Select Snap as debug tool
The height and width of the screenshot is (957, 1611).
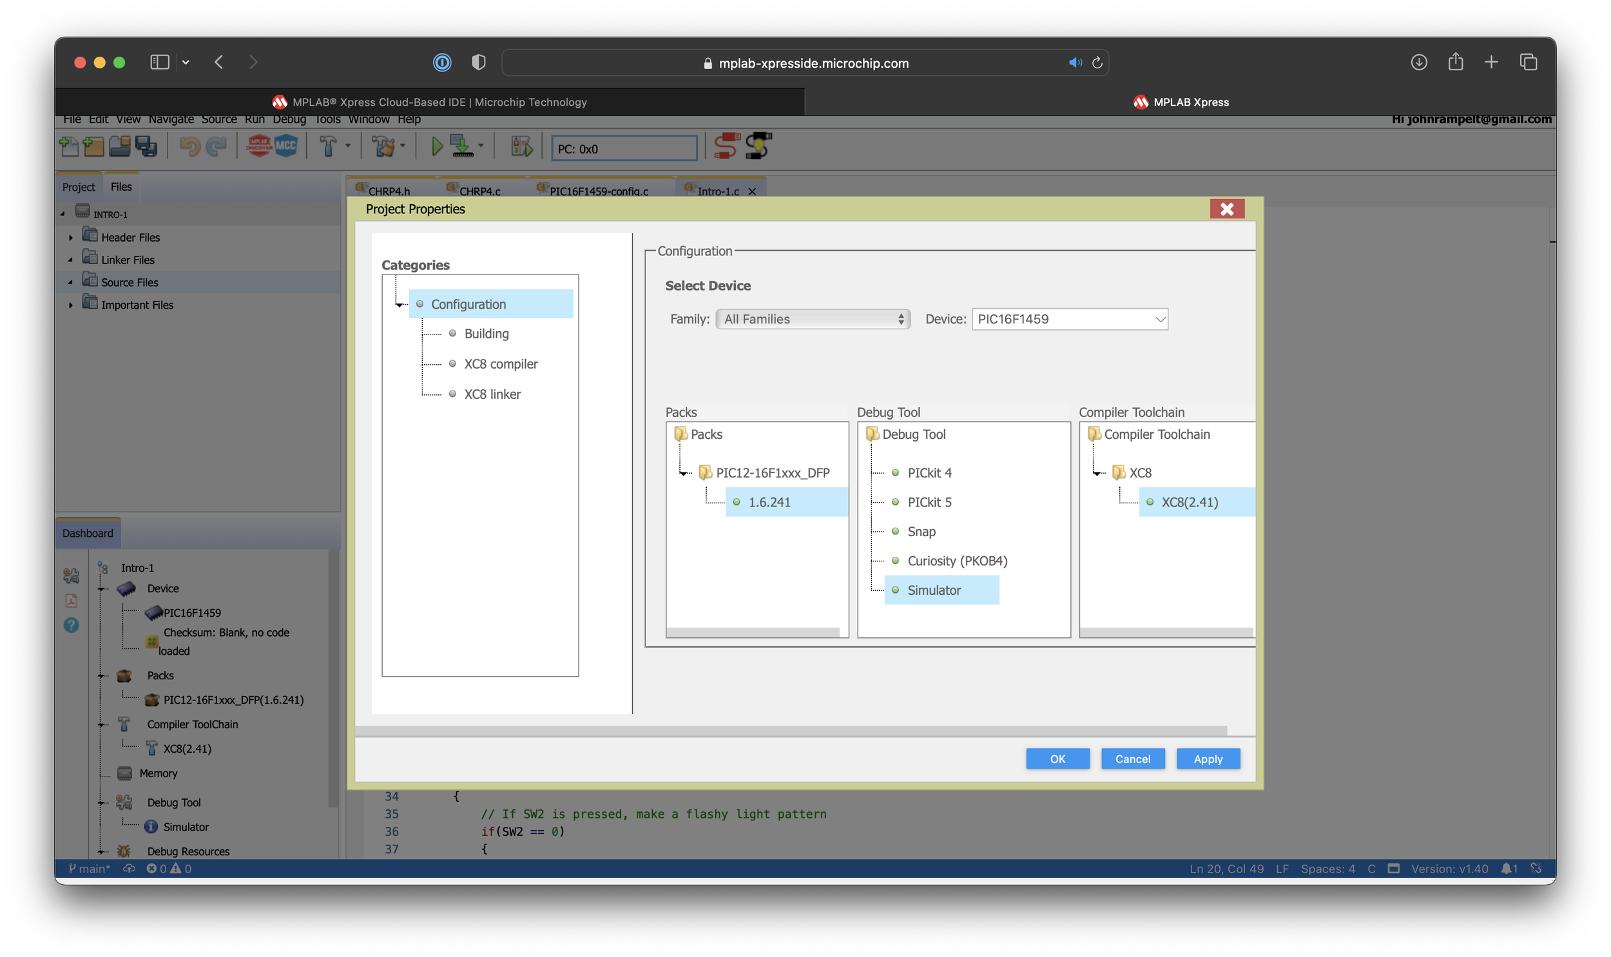tap(921, 532)
